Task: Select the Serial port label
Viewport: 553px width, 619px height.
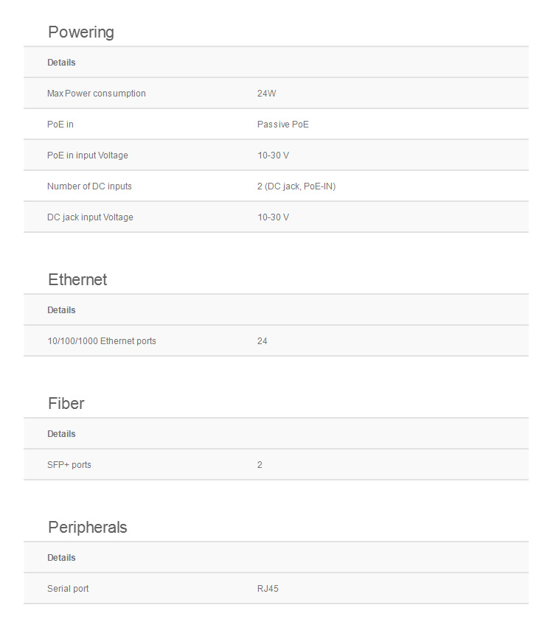Action: tap(68, 589)
